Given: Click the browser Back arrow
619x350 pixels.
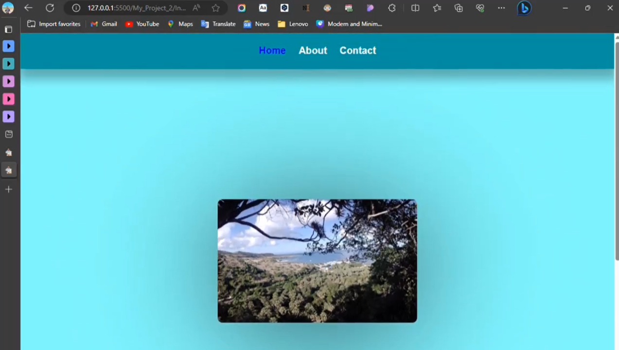Looking at the screenshot, I should pos(28,8).
